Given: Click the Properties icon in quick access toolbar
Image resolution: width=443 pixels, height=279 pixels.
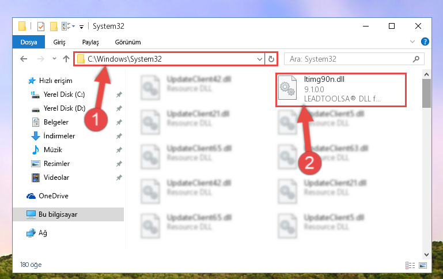Looking at the screenshot, I should pyautogui.click(x=41, y=27).
